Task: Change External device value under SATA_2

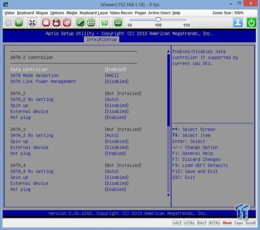Action: tap(117, 111)
